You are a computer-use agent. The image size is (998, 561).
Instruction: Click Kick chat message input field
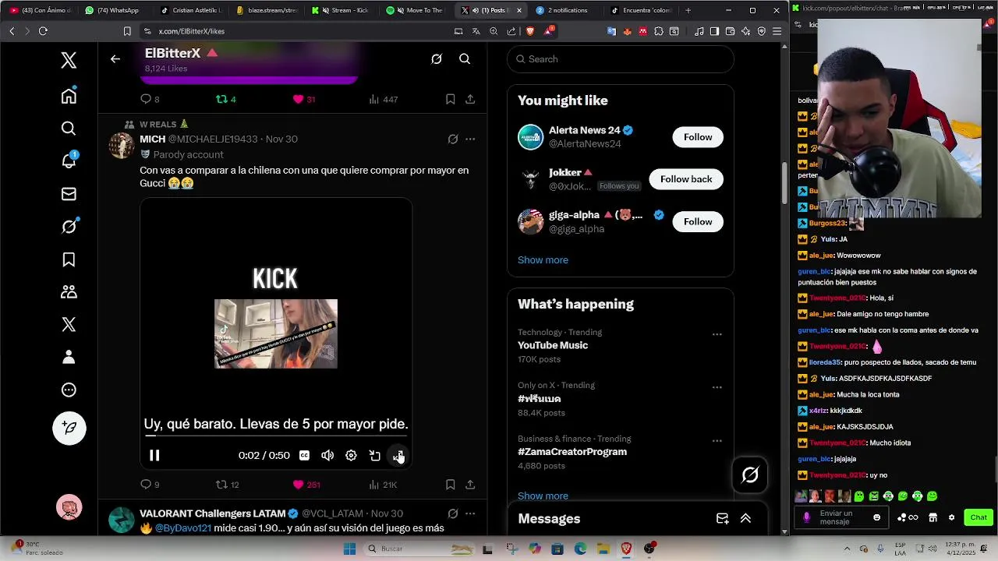[x=842, y=517]
